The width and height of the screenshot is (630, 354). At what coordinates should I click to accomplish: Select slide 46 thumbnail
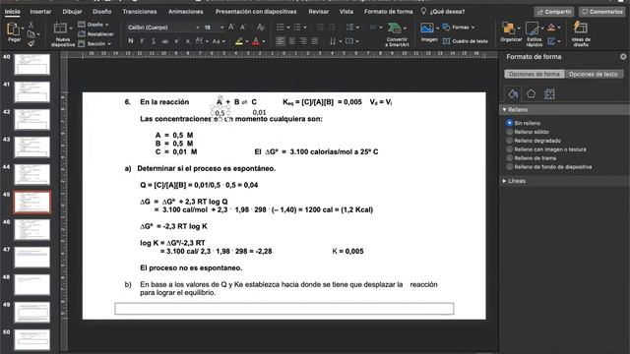coord(32,229)
